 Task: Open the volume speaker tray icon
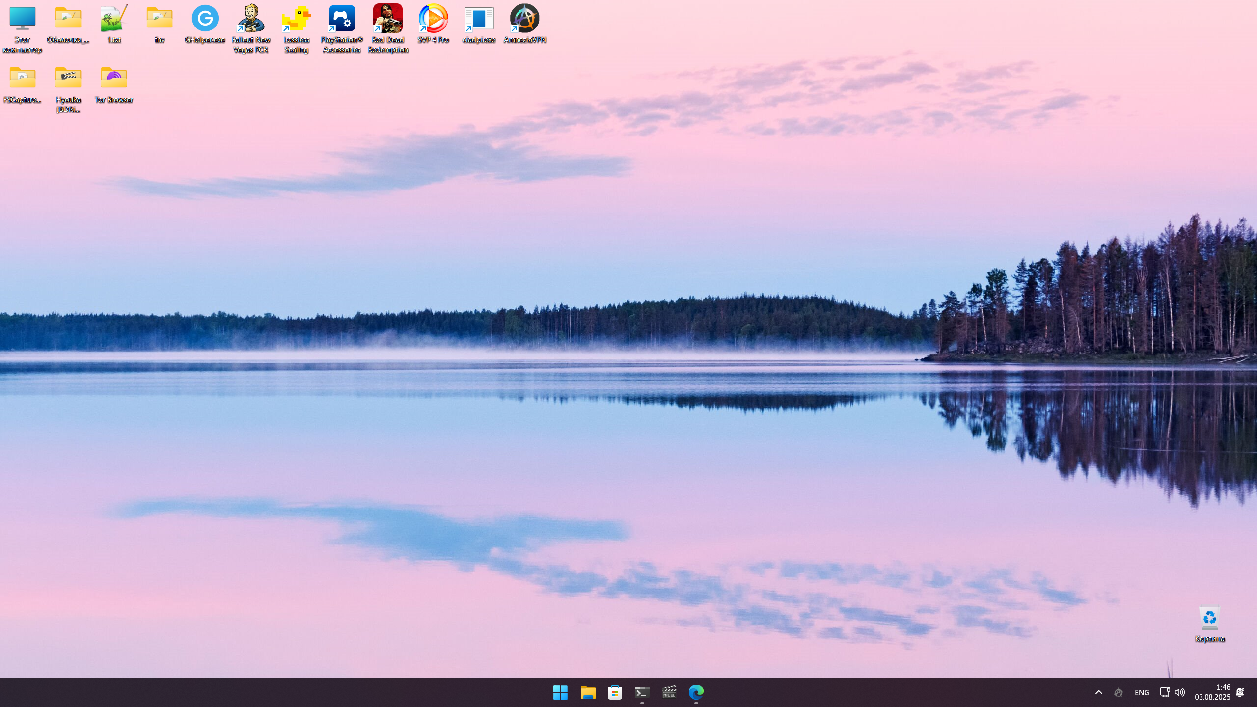1180,692
